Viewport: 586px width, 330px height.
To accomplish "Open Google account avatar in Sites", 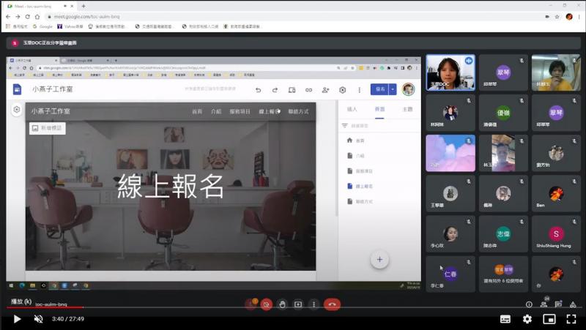I will (409, 89).
